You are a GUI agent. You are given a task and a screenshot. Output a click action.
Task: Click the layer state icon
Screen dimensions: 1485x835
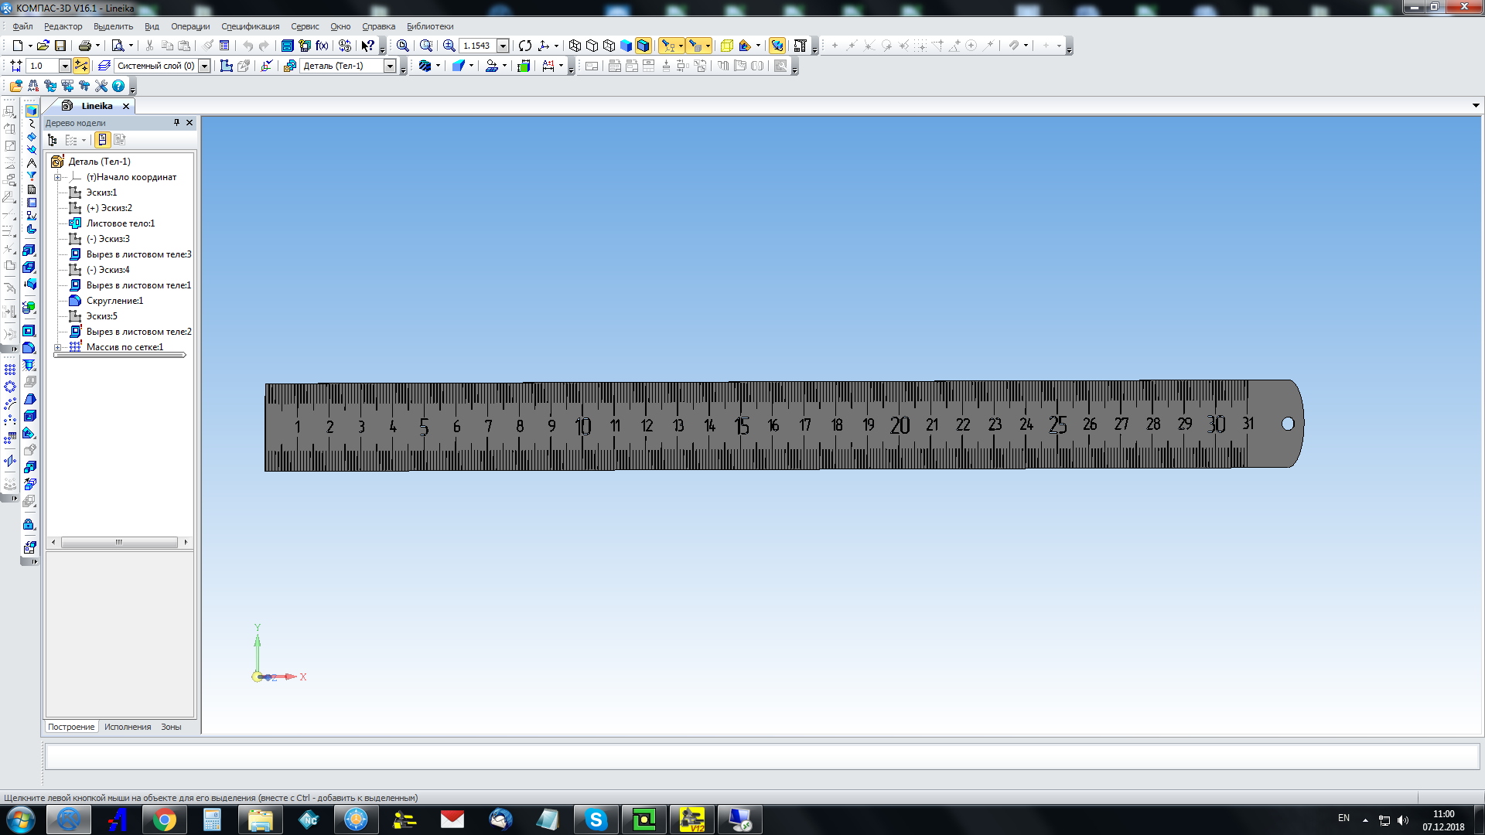tap(104, 66)
